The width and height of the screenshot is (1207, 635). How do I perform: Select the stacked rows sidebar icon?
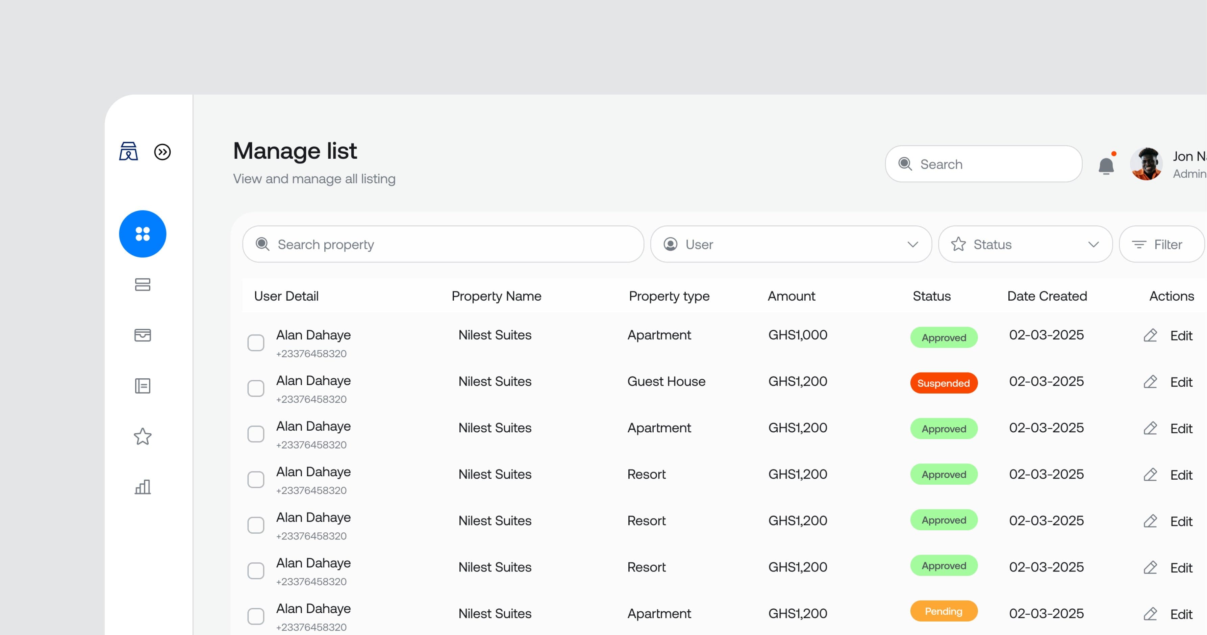click(x=143, y=284)
